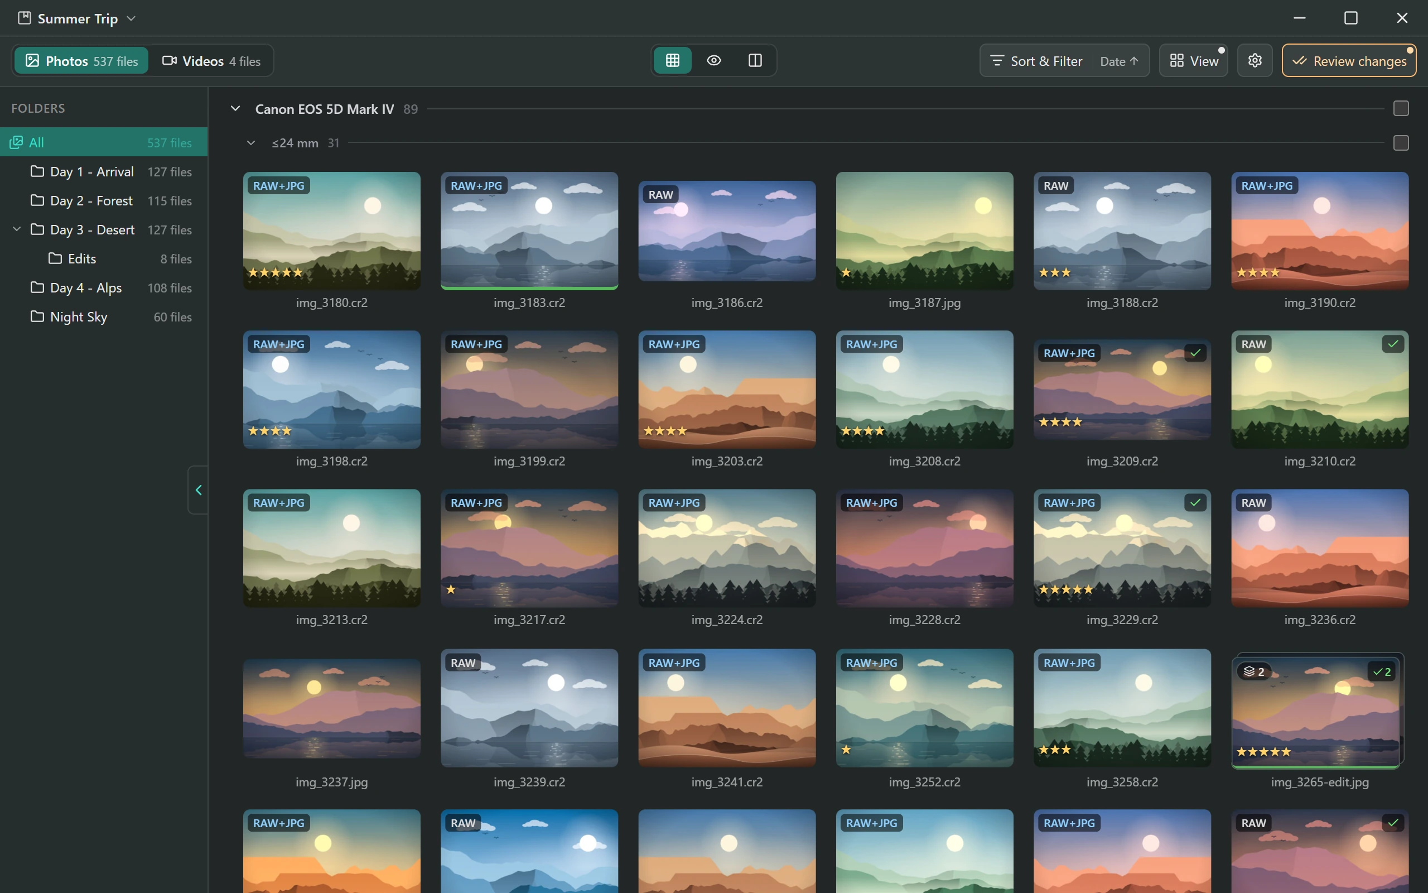Click five-star rating on img_3180.cr2
1428x893 pixels.
pos(276,272)
